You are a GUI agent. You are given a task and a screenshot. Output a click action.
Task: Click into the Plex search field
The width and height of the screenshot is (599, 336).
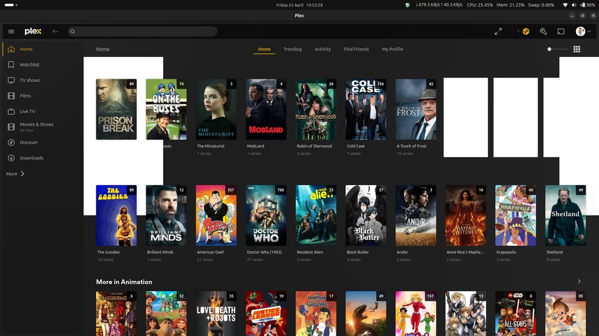coord(142,31)
